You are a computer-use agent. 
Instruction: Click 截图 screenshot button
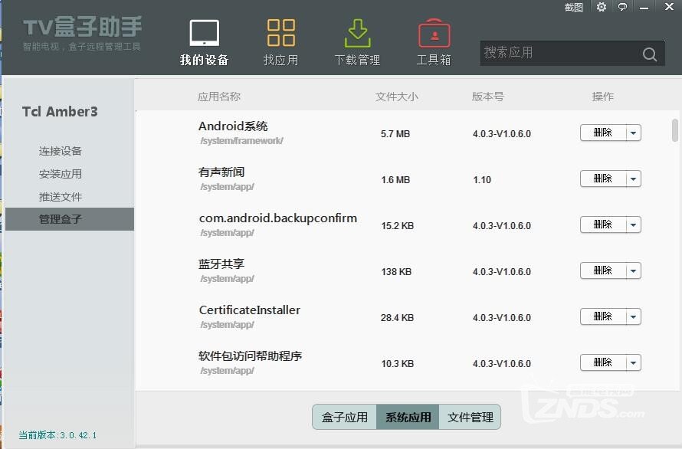tap(573, 8)
